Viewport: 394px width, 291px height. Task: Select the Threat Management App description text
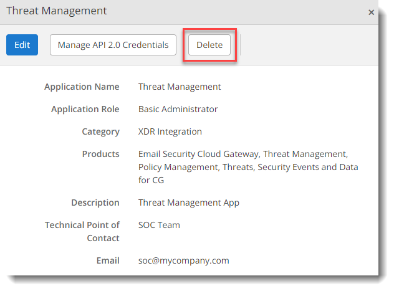tap(188, 203)
